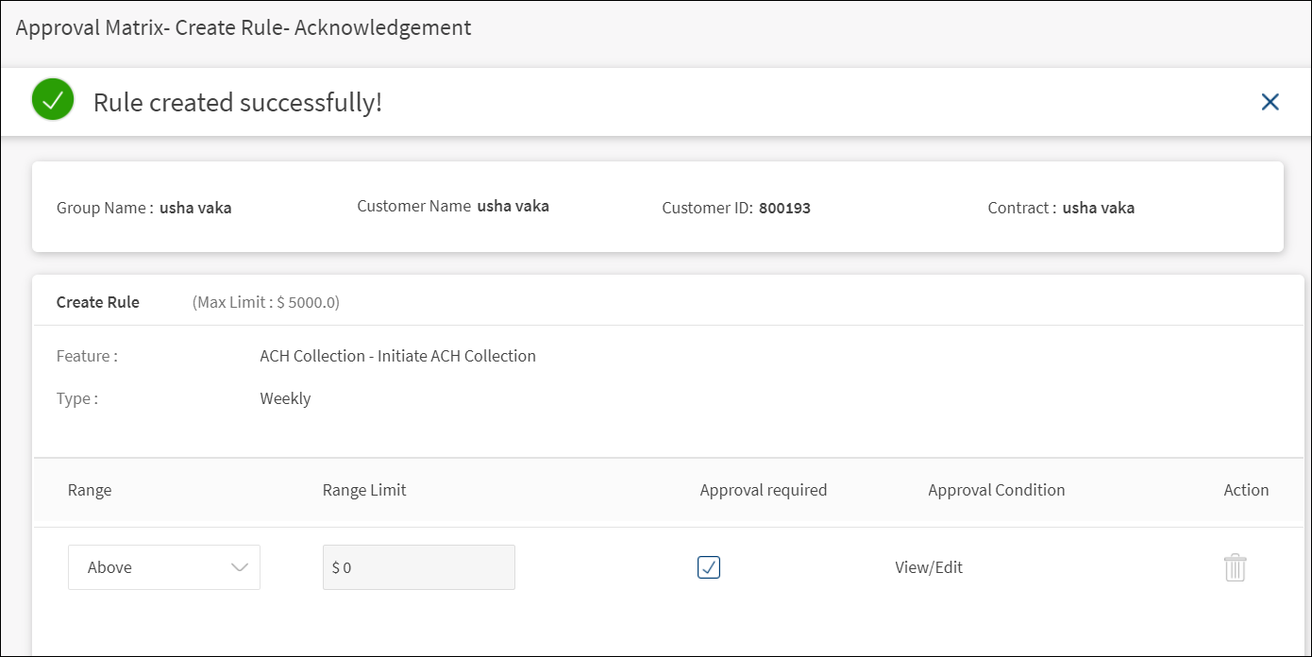
Task: Close the success notification banner
Action: pos(1270,102)
